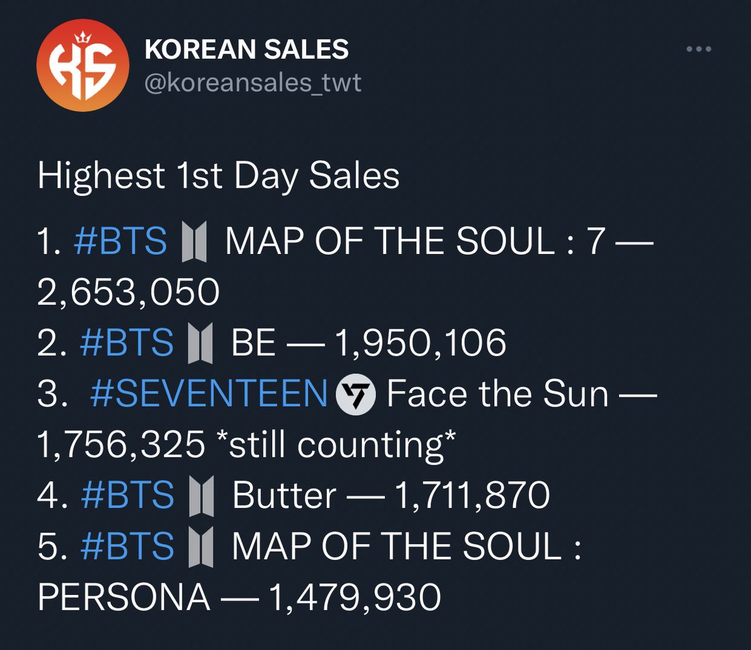The image size is (751, 650).
Task: Open the @koreansales_twt handle
Action: coord(253,83)
